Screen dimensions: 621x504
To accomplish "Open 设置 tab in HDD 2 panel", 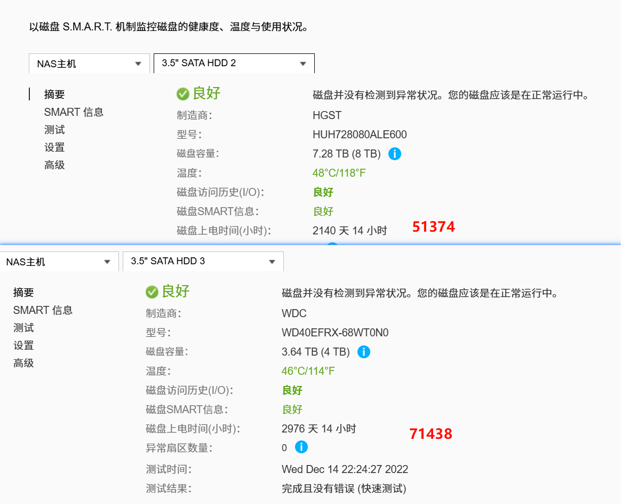I will tap(54, 147).
